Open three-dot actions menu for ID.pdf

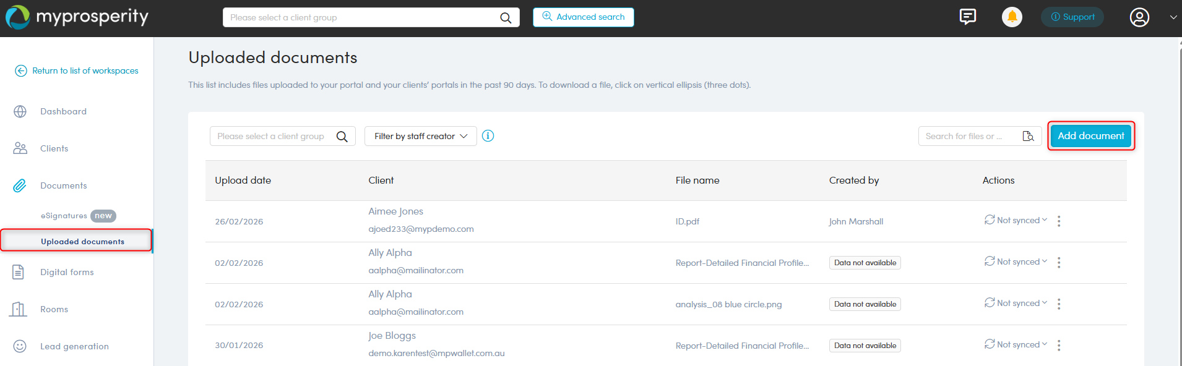(1059, 221)
